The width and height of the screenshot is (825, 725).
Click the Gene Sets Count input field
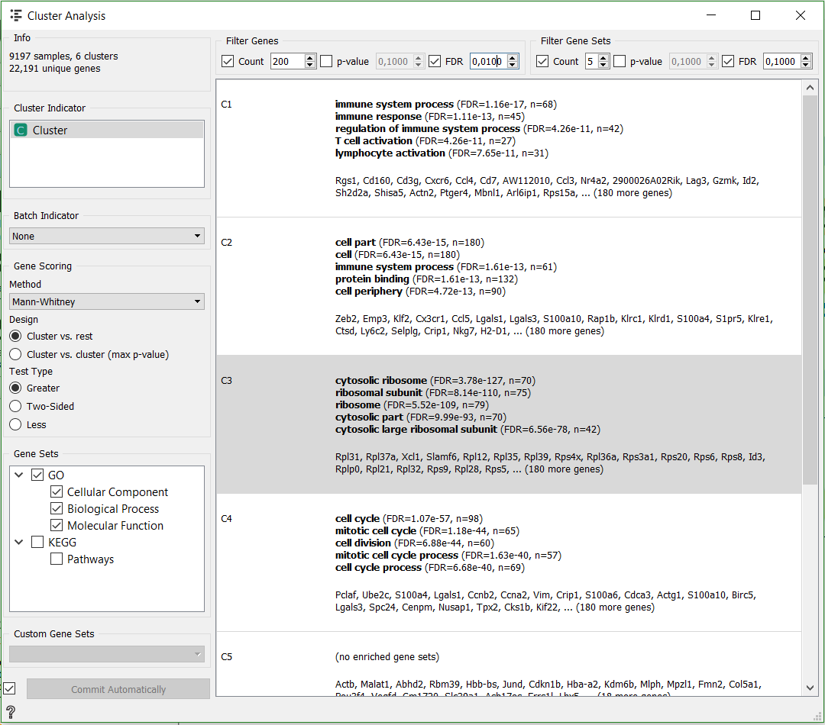click(x=592, y=62)
